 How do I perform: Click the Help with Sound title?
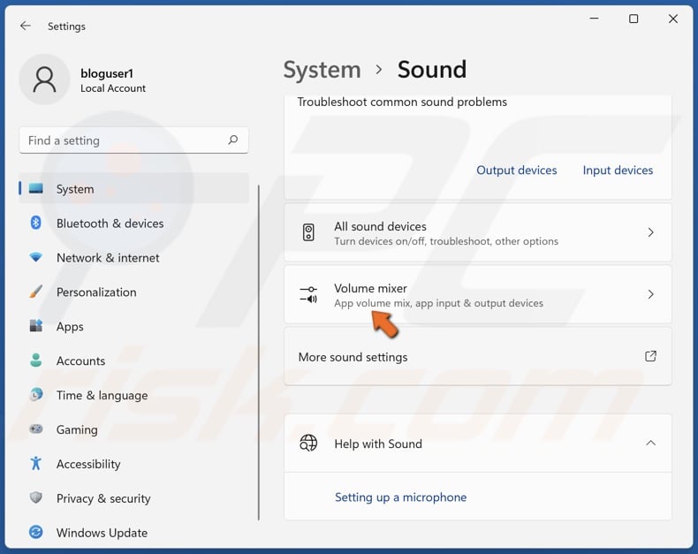[378, 444]
